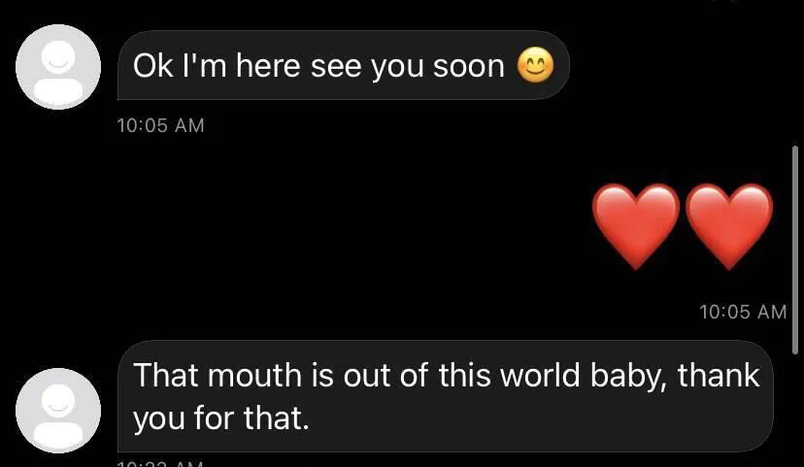Select the "That mouth is out of this world" bubble
The width and height of the screenshot is (804, 467).
446,396
